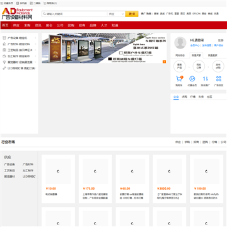Open 资讯 in the red navigation bar
The width and height of the screenshot is (227, 227).
click(x=38, y=25)
